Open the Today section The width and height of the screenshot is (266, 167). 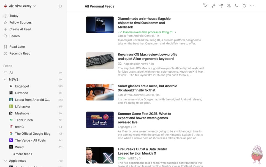point(14,16)
